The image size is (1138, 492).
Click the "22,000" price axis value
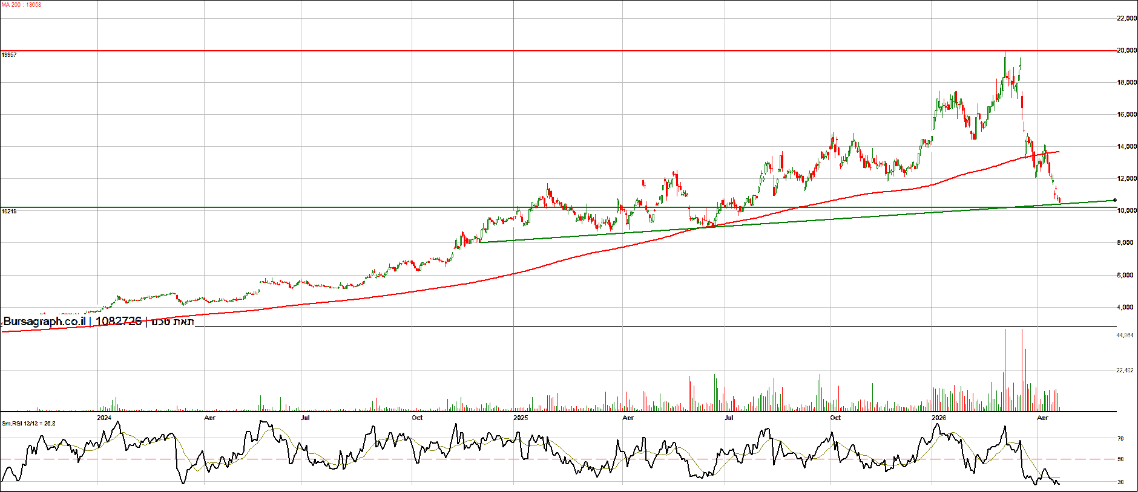[1126, 19]
